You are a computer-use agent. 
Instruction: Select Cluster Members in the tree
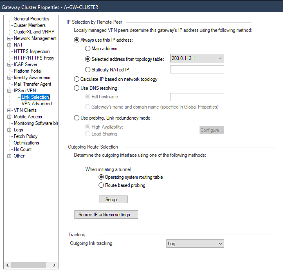[29, 25]
